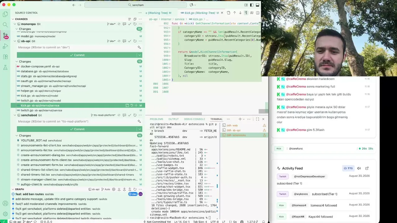The height and width of the screenshot is (223, 397).
Task: Open file icon on the selected kick.go row
Action: tap(127, 105)
